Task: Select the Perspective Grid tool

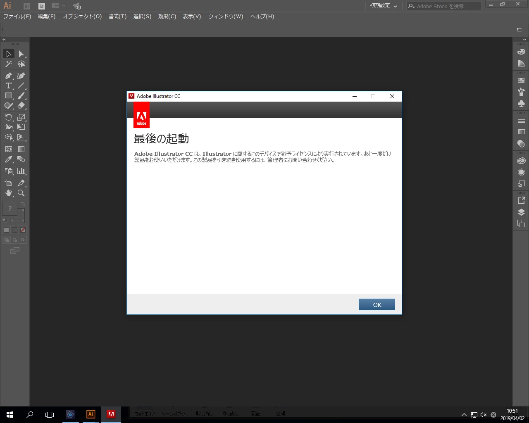Action: point(21,138)
